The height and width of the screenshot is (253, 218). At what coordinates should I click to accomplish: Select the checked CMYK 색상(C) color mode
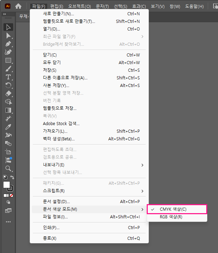point(177,209)
